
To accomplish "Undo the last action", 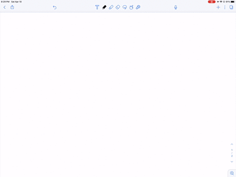I will point(55,7).
